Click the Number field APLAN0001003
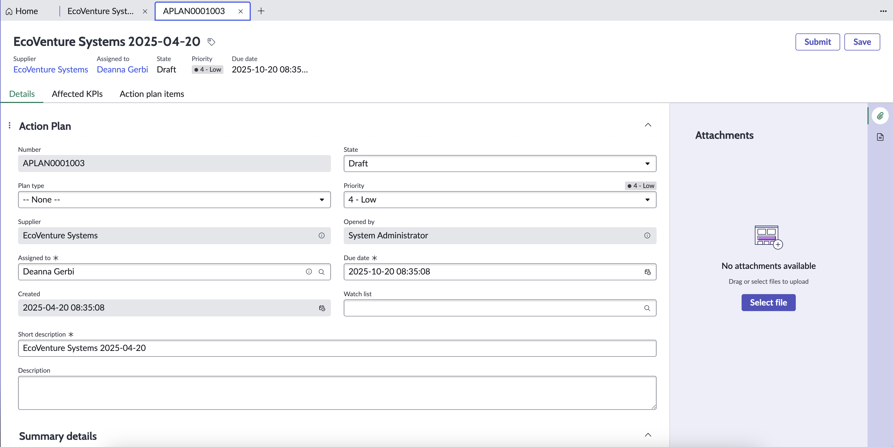This screenshot has height=447, width=893. pyautogui.click(x=174, y=164)
